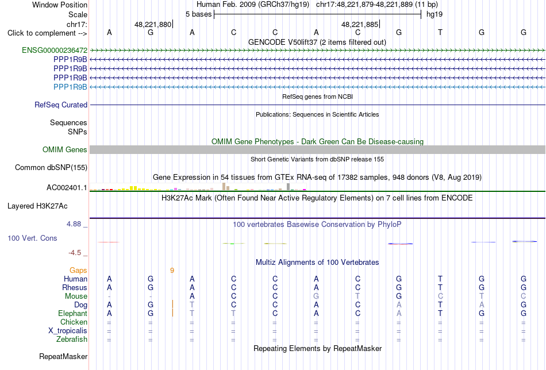Viewport: 546px width, 370px height.
Task: Click the Layered H3K27Ac label
Action: pos(37,206)
